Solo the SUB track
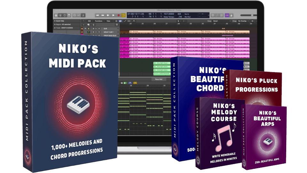This screenshot has width=307, height=173. coord(96,29)
